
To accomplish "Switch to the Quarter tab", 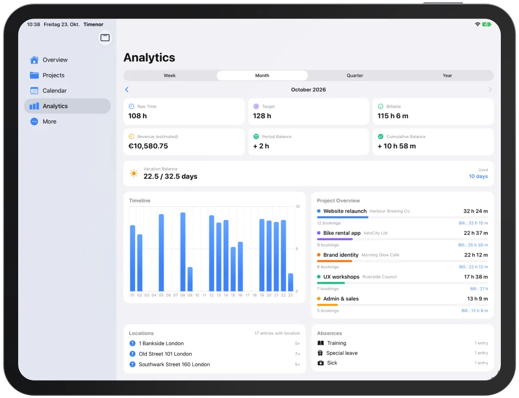I will (x=355, y=76).
